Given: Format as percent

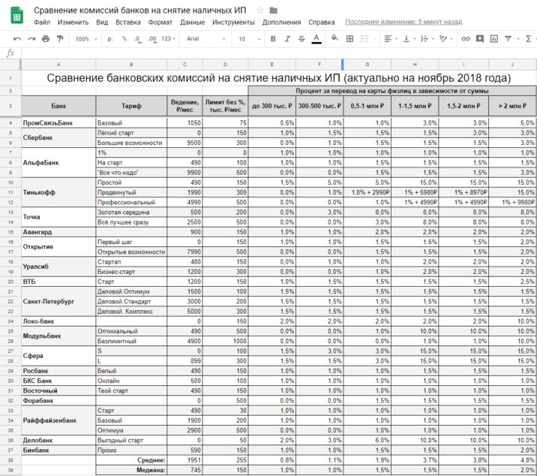Looking at the screenshot, I should (x=124, y=39).
